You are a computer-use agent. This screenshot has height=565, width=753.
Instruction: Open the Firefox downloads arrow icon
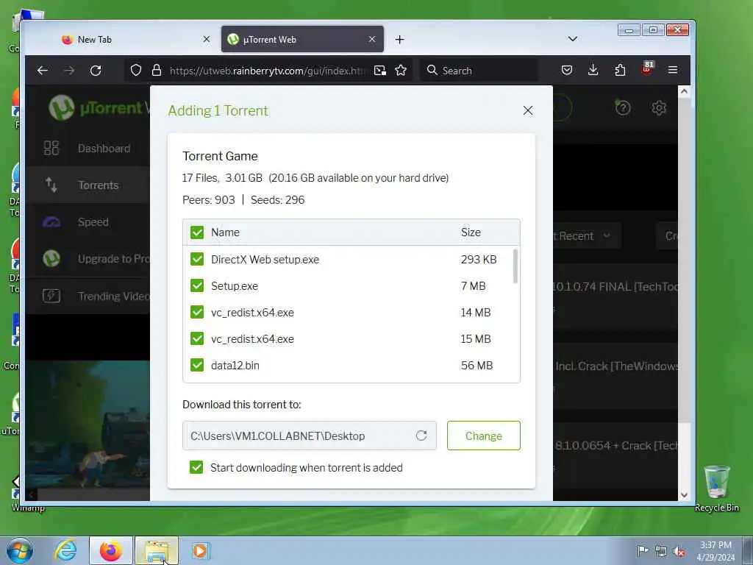(593, 71)
